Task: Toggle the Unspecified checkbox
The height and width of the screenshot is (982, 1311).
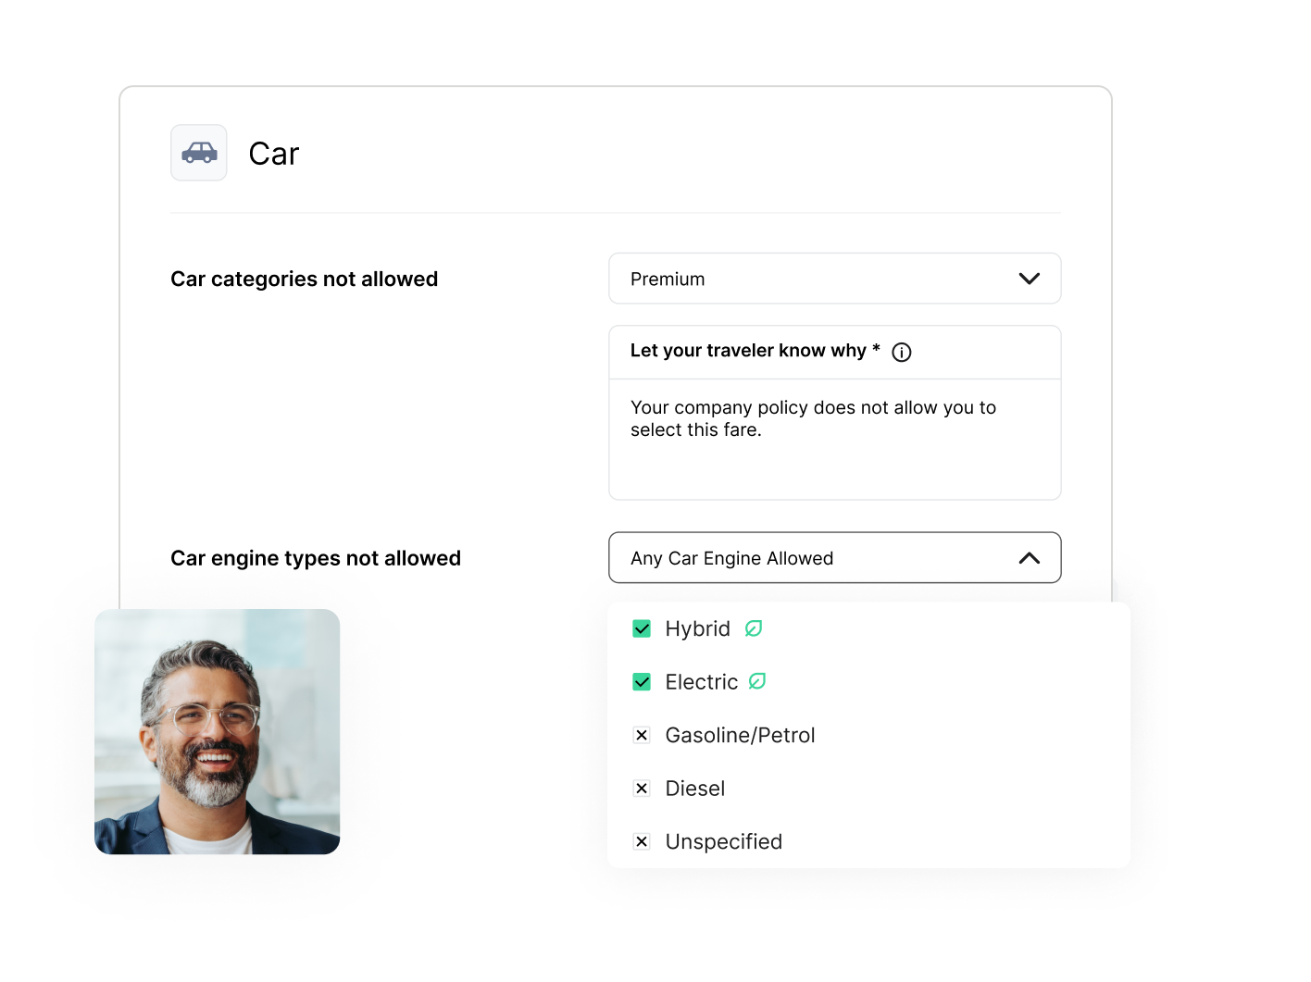Action: (642, 841)
